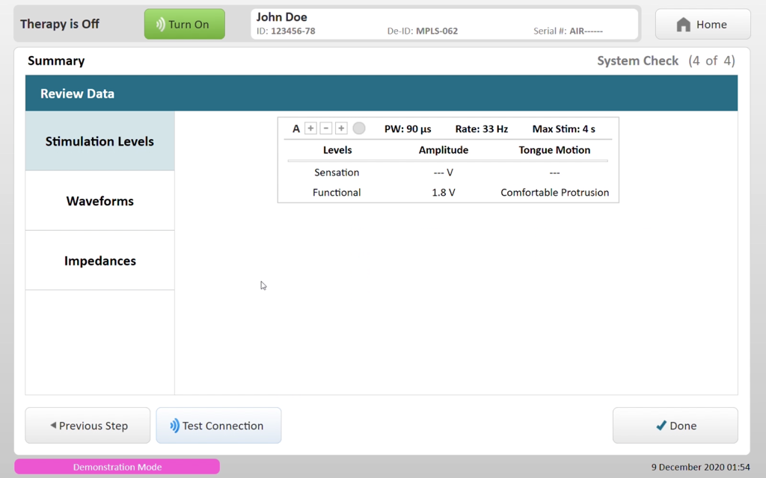
Task: Click the Tongue Motion column header
Action: coord(554,149)
